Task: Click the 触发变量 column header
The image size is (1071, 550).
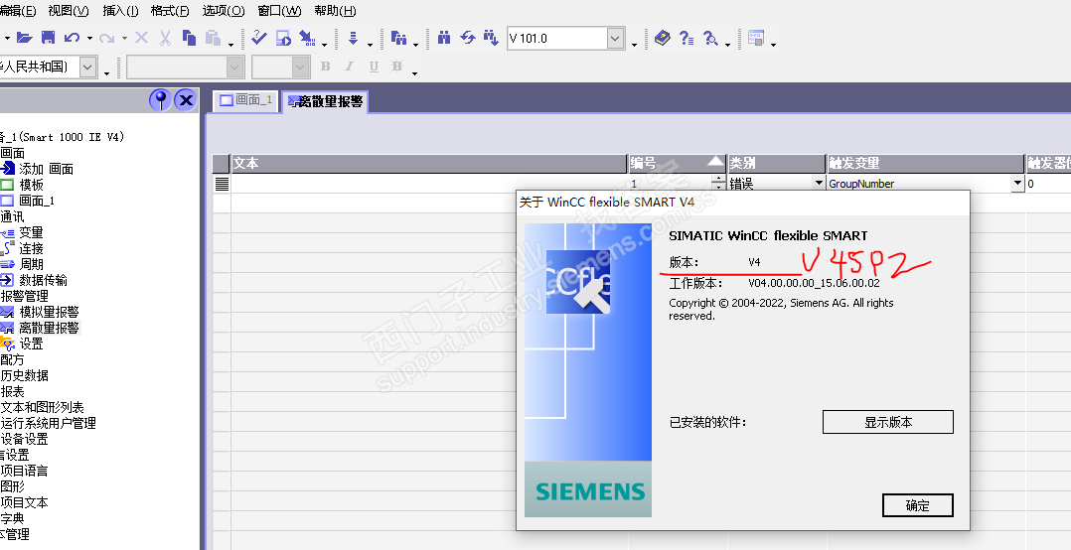Action: [x=926, y=163]
